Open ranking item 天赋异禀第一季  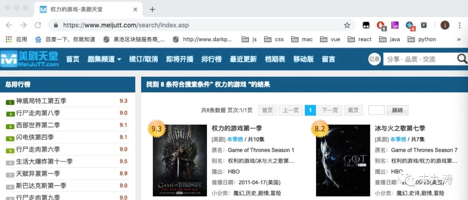click(38, 173)
